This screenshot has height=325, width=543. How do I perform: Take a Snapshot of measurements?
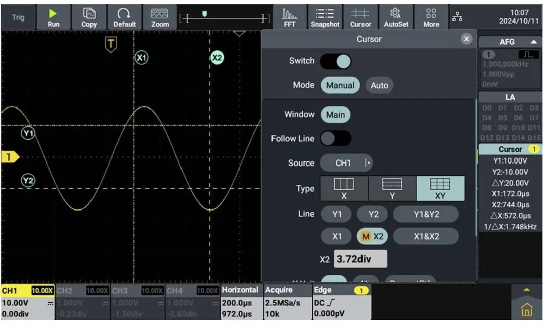pyautogui.click(x=325, y=17)
